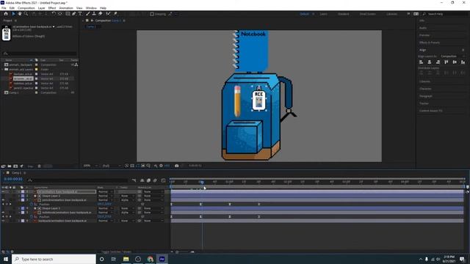Select the Eraser tool
Viewport: 470px width, 264px height.
pyautogui.click(x=101, y=14)
